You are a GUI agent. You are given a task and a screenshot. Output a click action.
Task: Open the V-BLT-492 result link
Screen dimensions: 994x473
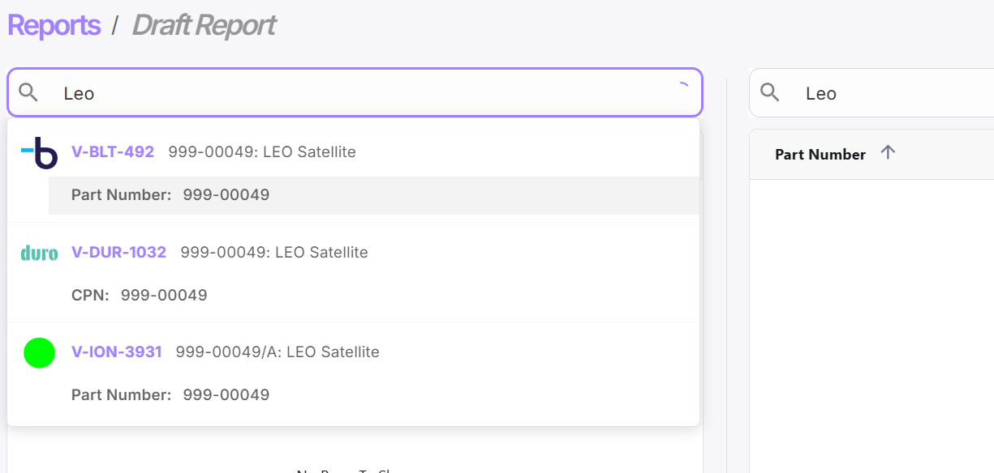pyautogui.click(x=113, y=151)
